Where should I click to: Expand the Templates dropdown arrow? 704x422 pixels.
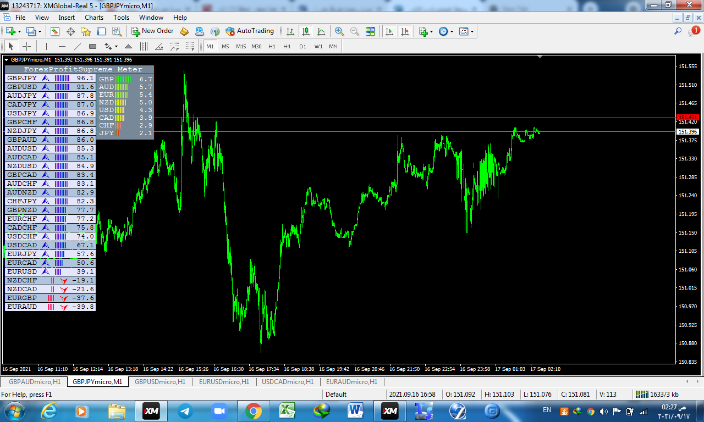472,31
